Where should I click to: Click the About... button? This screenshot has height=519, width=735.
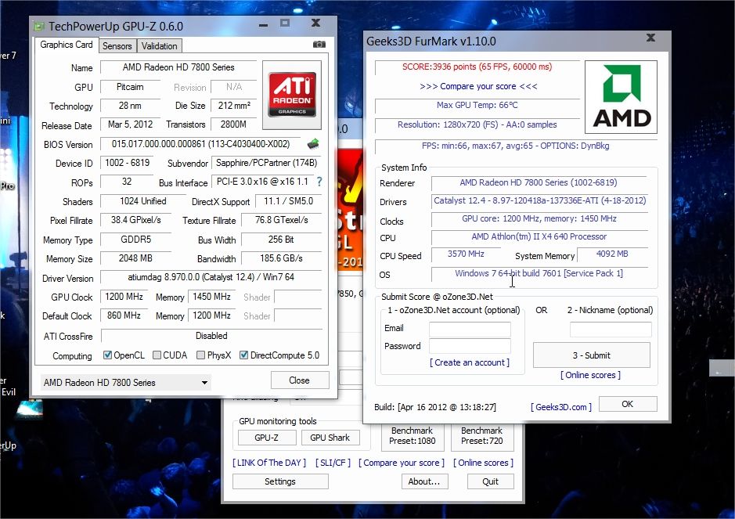tap(424, 481)
